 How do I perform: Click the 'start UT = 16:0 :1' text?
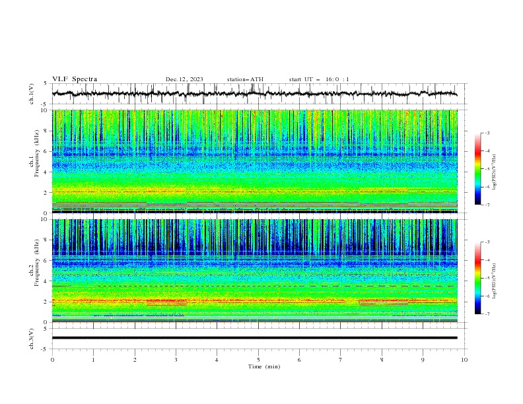click(319, 79)
